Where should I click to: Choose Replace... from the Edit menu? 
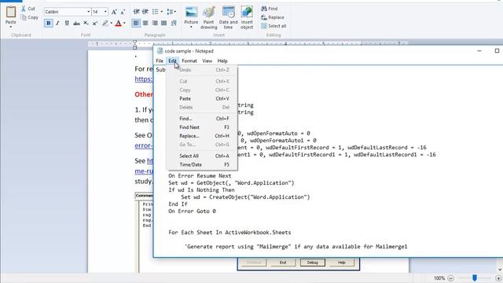[x=202, y=136]
